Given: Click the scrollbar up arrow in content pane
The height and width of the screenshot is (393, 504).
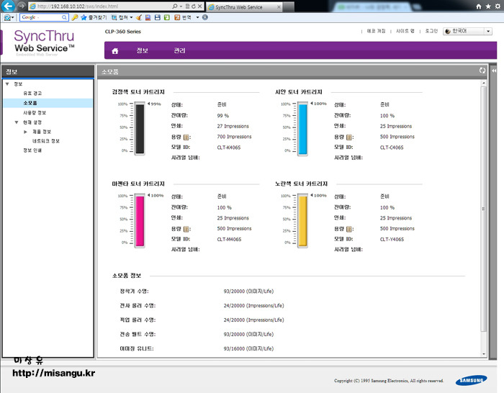Looking at the screenshot, I should [484, 83].
